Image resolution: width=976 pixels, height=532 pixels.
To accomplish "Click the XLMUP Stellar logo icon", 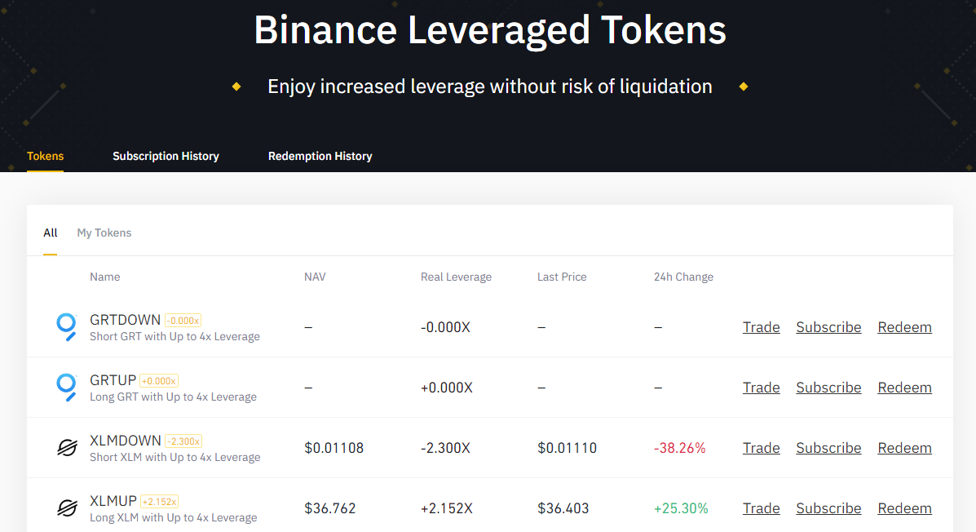I will pos(67,508).
